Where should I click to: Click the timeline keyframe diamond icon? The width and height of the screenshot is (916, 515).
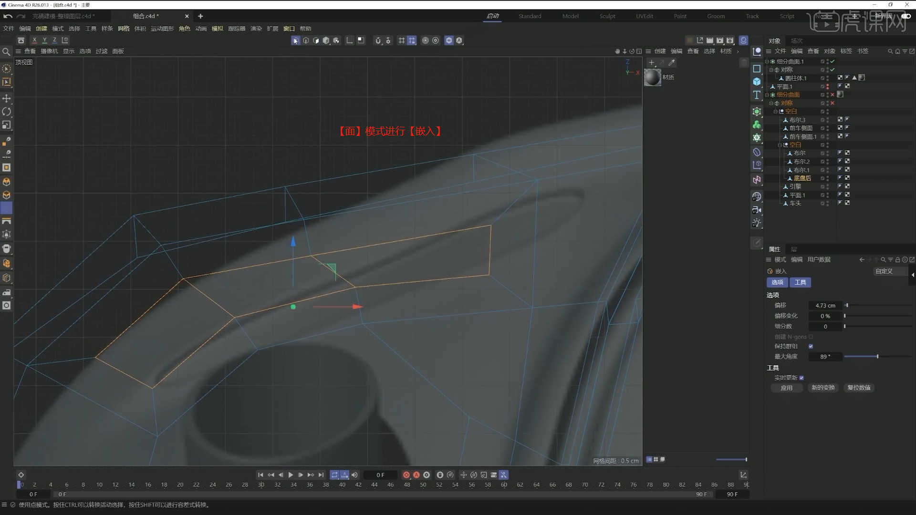(x=21, y=475)
